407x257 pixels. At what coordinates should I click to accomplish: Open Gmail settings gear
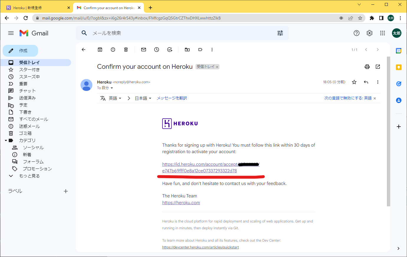pos(370,33)
